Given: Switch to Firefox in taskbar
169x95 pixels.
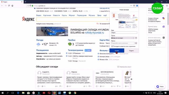Looking at the screenshot, I should coord(54,93).
